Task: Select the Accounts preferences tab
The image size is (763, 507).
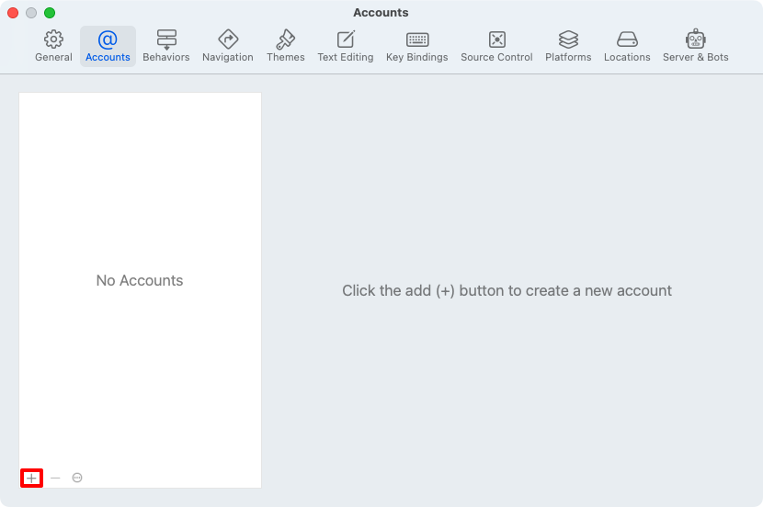Action: coord(108,46)
